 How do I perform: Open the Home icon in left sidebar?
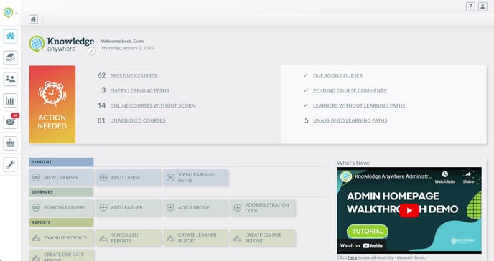tap(10, 36)
